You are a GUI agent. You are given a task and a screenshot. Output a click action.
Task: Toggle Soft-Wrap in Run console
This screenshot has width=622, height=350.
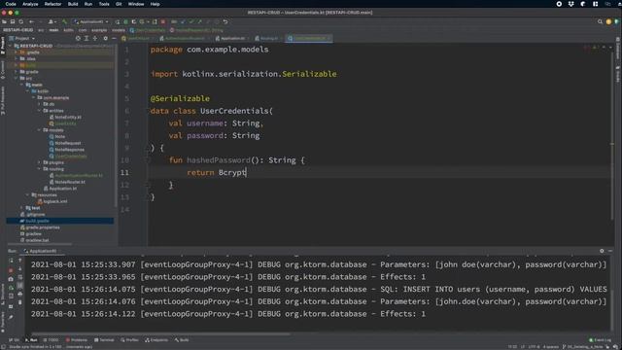tap(20, 277)
